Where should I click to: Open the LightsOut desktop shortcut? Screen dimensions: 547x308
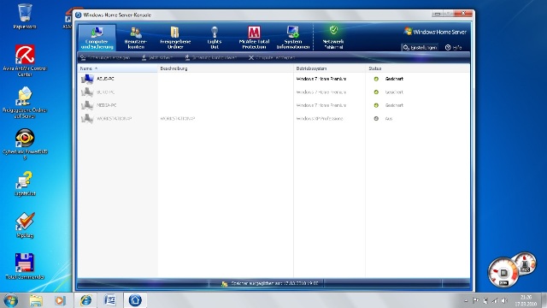(x=25, y=184)
